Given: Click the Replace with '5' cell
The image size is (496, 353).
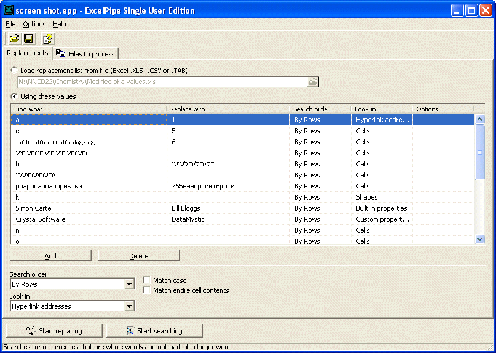Looking at the screenshot, I should (228, 131).
